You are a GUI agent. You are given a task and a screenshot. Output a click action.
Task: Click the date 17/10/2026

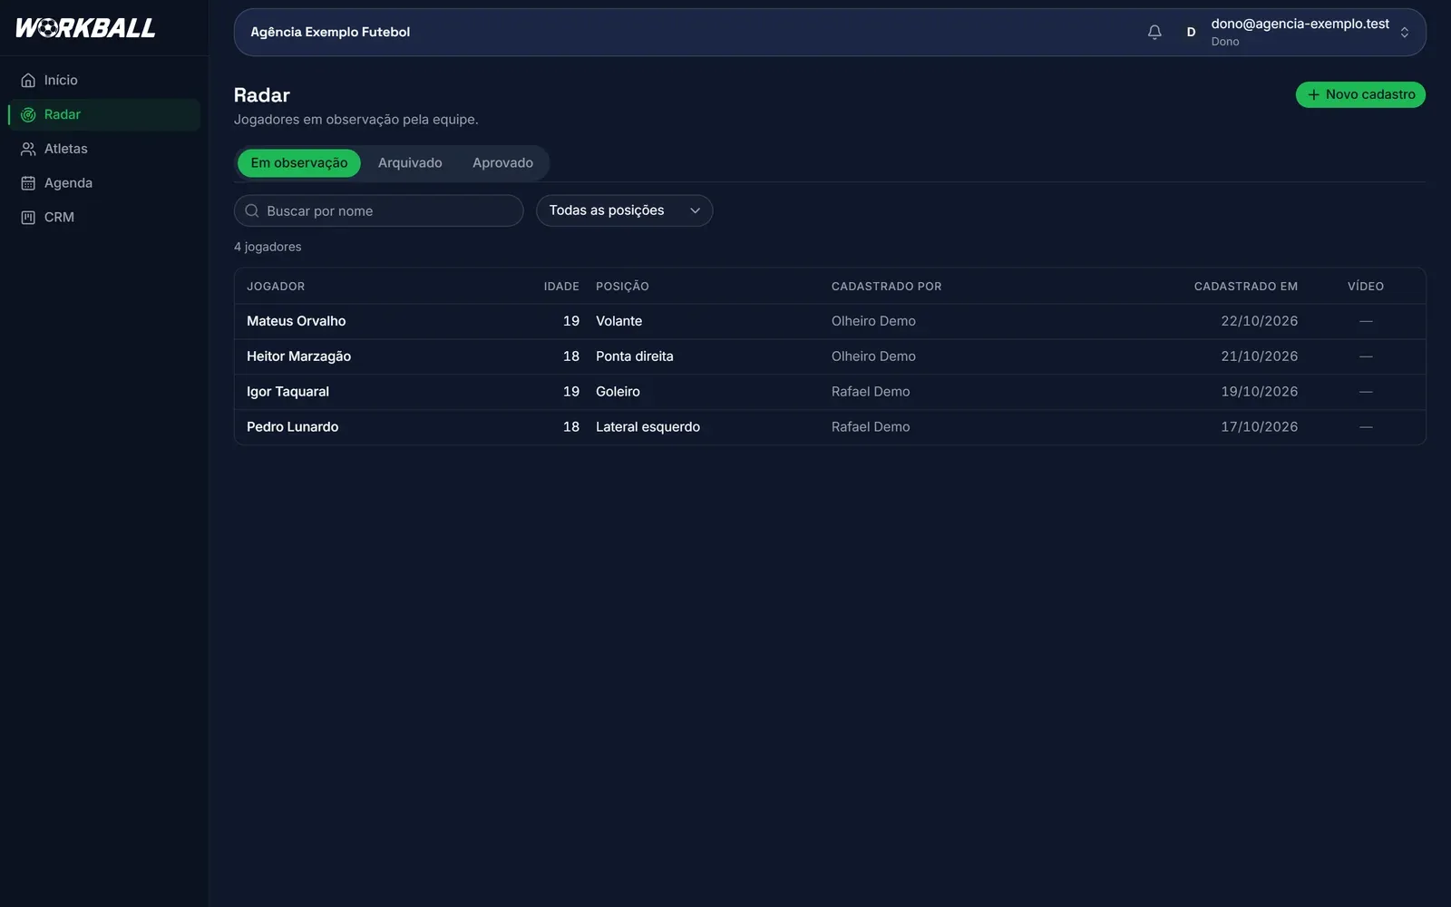pyautogui.click(x=1259, y=427)
